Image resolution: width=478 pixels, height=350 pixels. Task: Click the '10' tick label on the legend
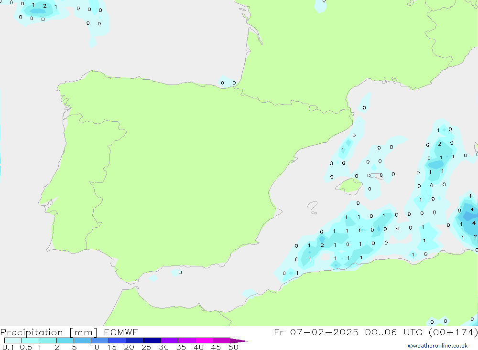(95, 347)
